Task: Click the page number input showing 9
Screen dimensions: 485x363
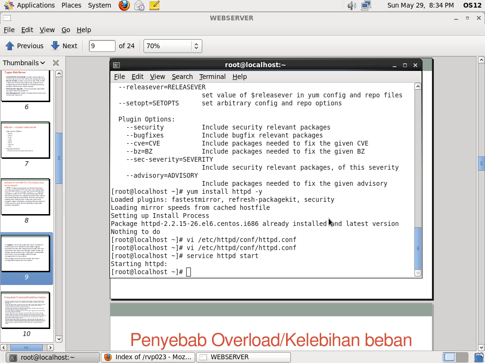Action: pos(101,46)
